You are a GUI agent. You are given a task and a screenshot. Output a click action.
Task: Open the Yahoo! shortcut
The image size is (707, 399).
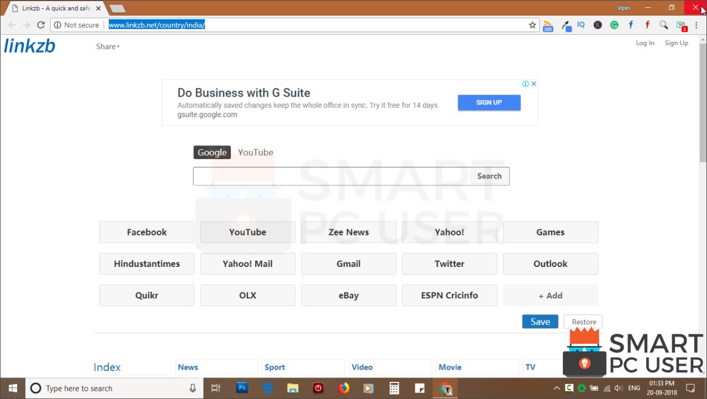pos(450,232)
